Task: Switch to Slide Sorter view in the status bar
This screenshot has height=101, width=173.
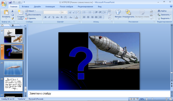Action: coord(134,99)
